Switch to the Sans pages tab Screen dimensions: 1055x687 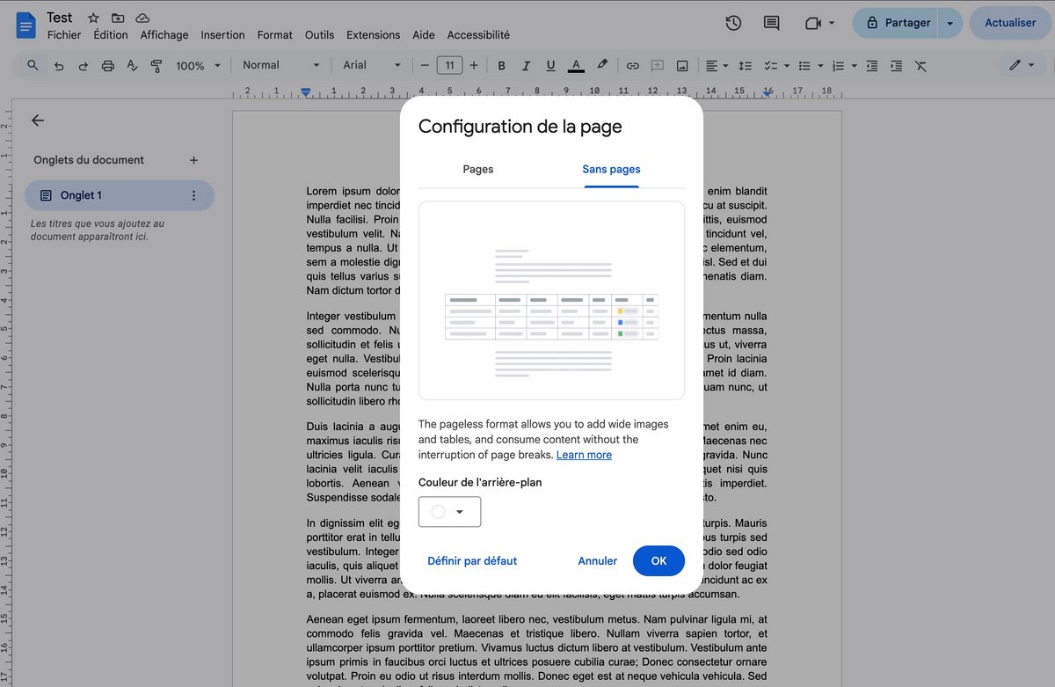611,169
